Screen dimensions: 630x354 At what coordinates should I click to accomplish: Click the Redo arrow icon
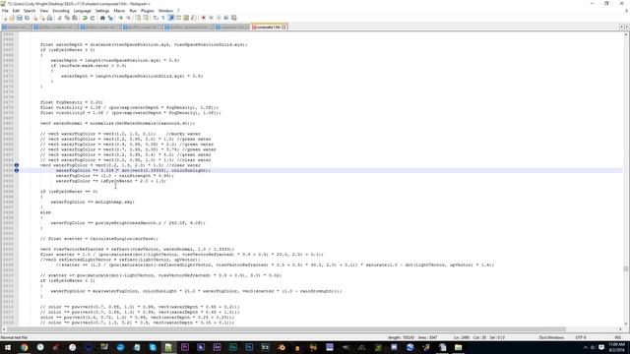coord(93,18)
